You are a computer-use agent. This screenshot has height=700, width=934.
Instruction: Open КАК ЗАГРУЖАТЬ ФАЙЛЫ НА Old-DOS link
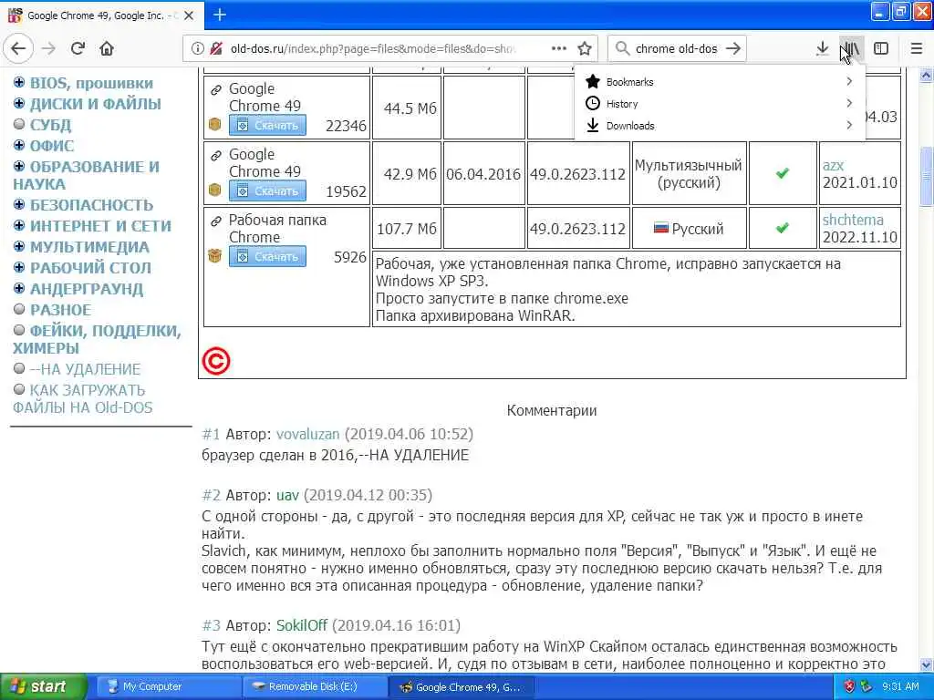pos(83,399)
